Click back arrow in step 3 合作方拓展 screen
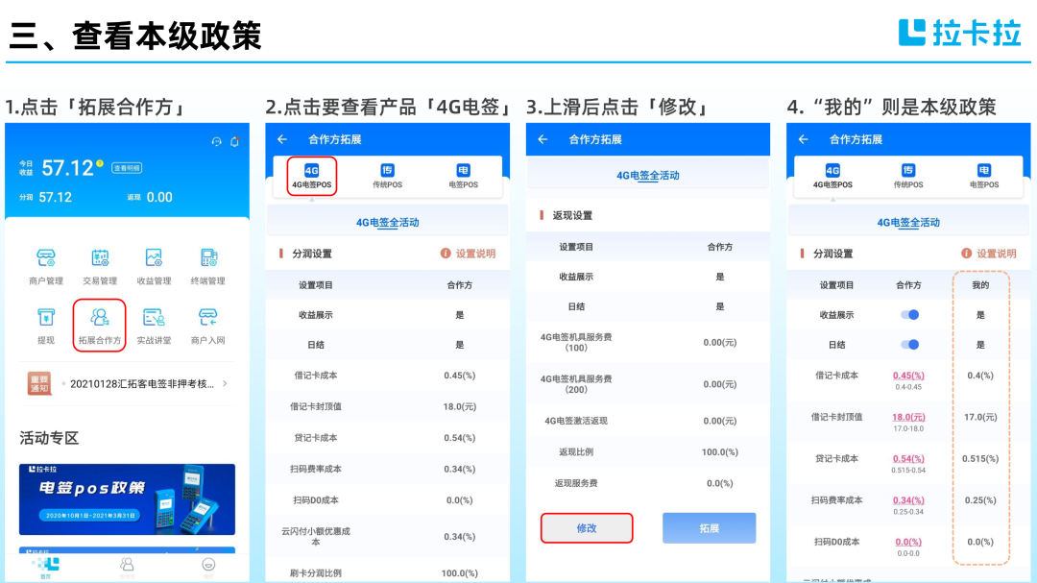Image resolution: width=1037 pixels, height=583 pixels. [543, 139]
